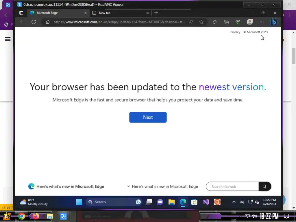This screenshot has height=222, width=296.
Task: Click the Search the web field
Action: coord(232,186)
